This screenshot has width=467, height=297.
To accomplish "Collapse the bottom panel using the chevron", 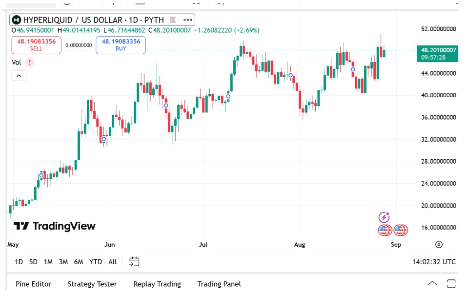I will pos(432,283).
